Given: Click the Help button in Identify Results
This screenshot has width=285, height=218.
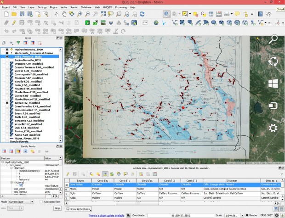Looking at the screenshot, I should coord(57,208).
